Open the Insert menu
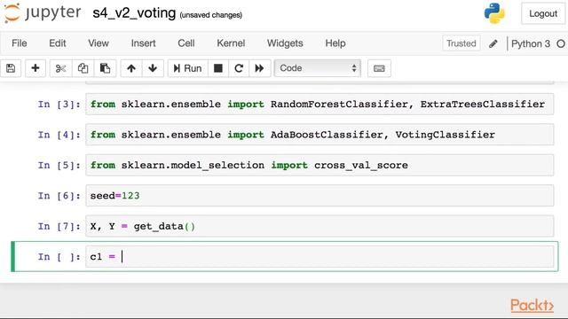568x319 pixels. (x=144, y=43)
